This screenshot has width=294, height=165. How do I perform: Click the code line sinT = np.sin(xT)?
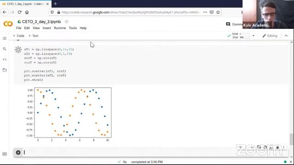[x=40, y=58]
